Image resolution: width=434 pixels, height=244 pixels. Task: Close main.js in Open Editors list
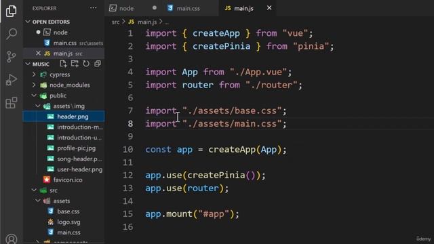coord(38,53)
